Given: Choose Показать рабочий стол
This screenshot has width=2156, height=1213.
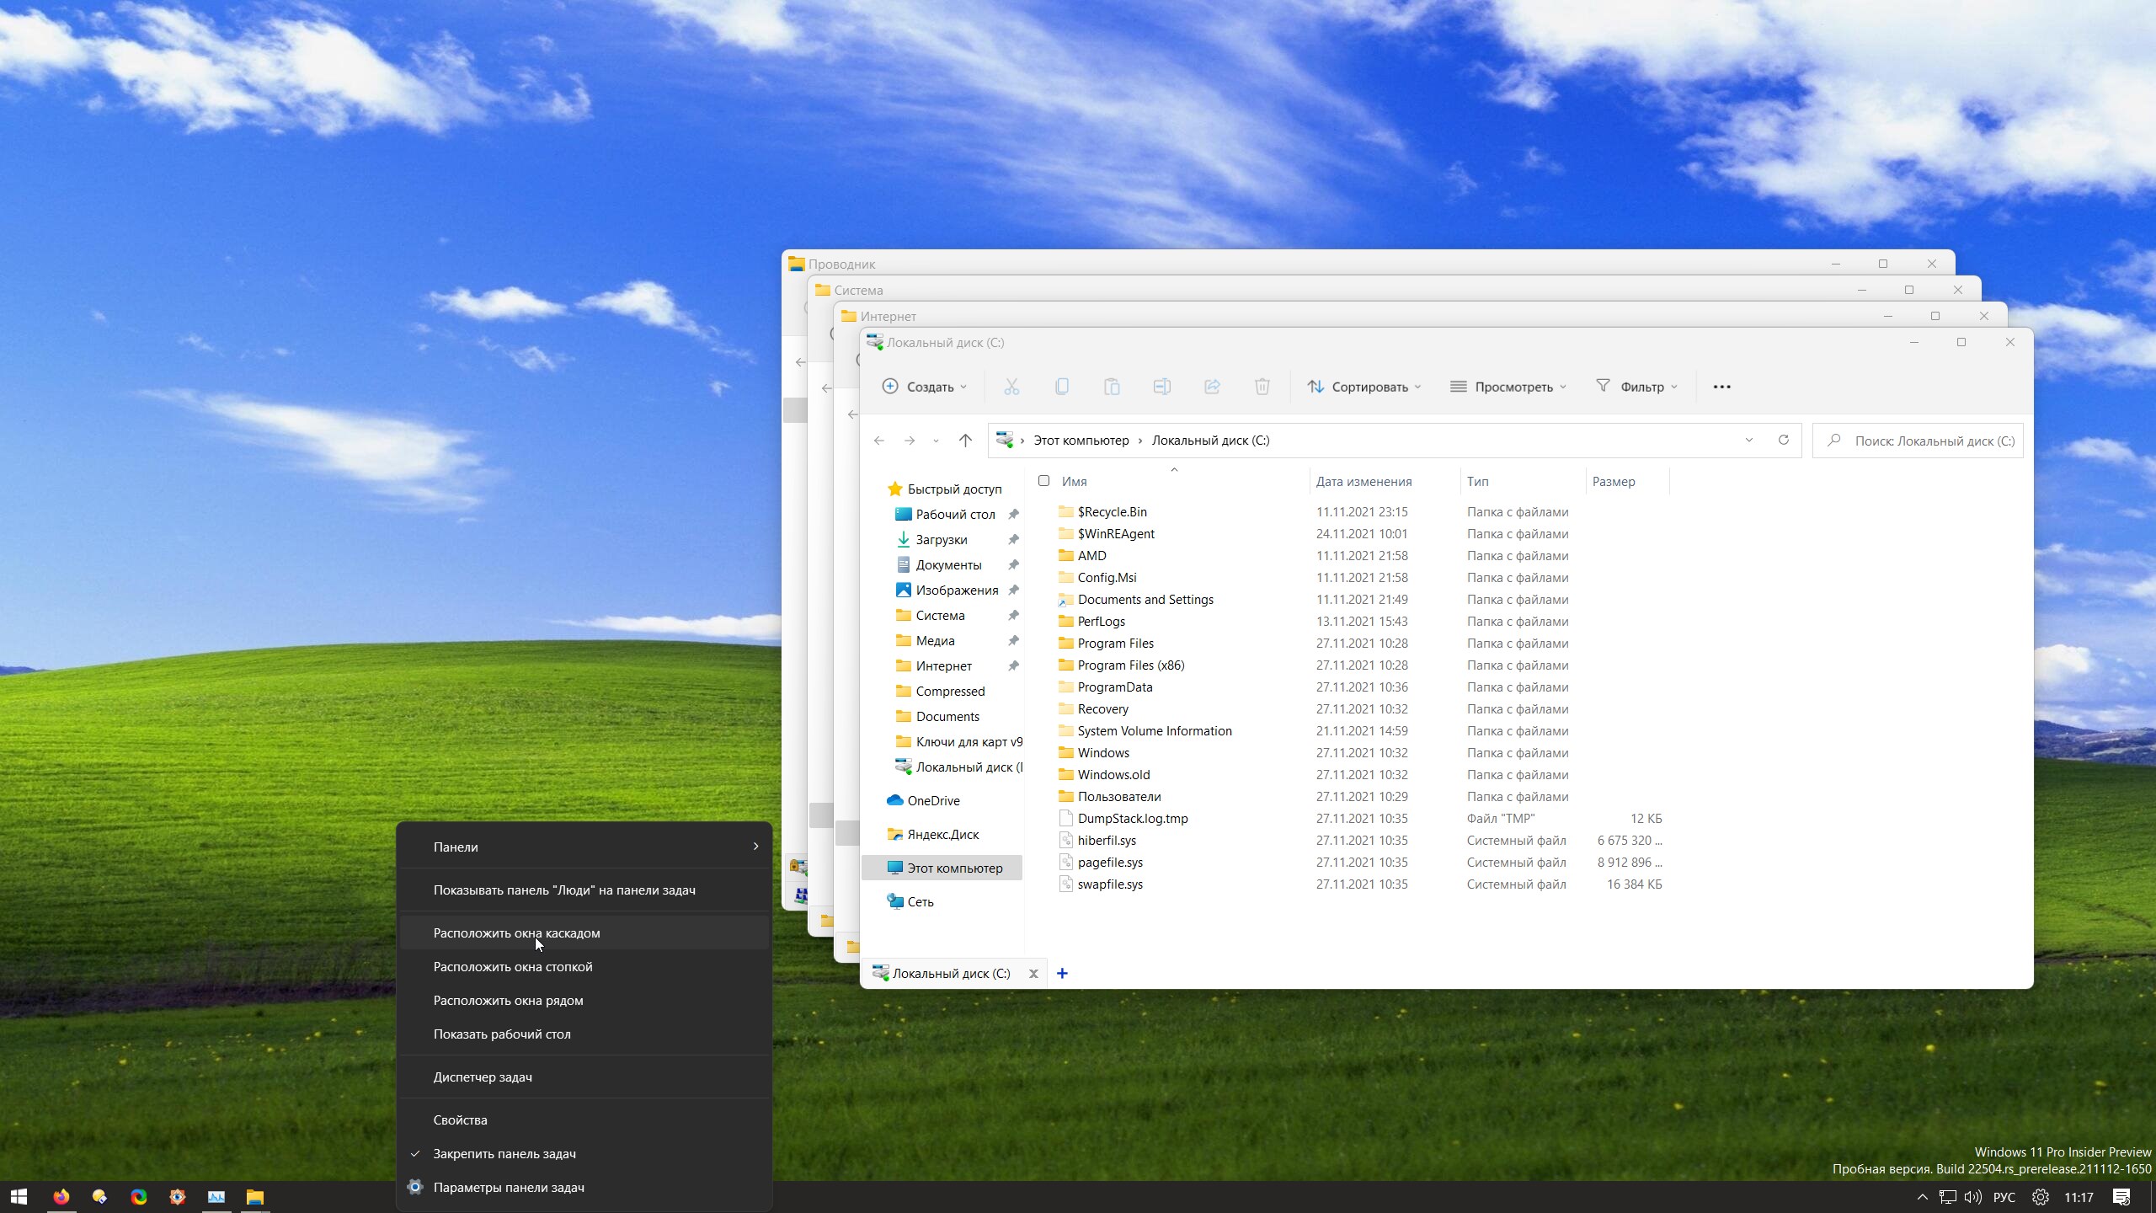Looking at the screenshot, I should click(584, 1034).
